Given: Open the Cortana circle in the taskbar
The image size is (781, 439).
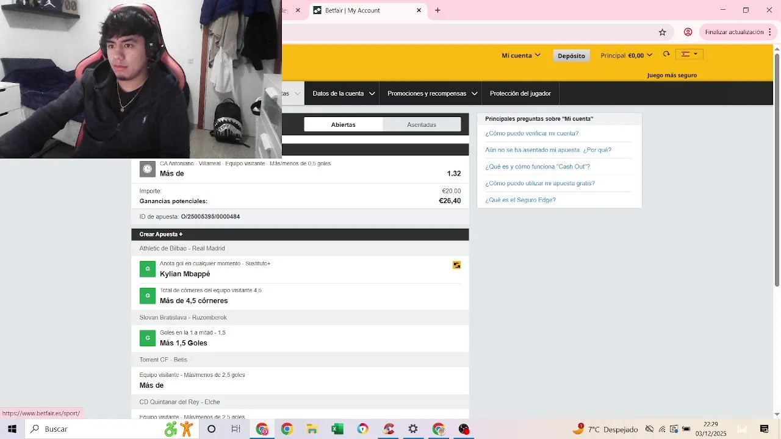Looking at the screenshot, I should 211,429.
